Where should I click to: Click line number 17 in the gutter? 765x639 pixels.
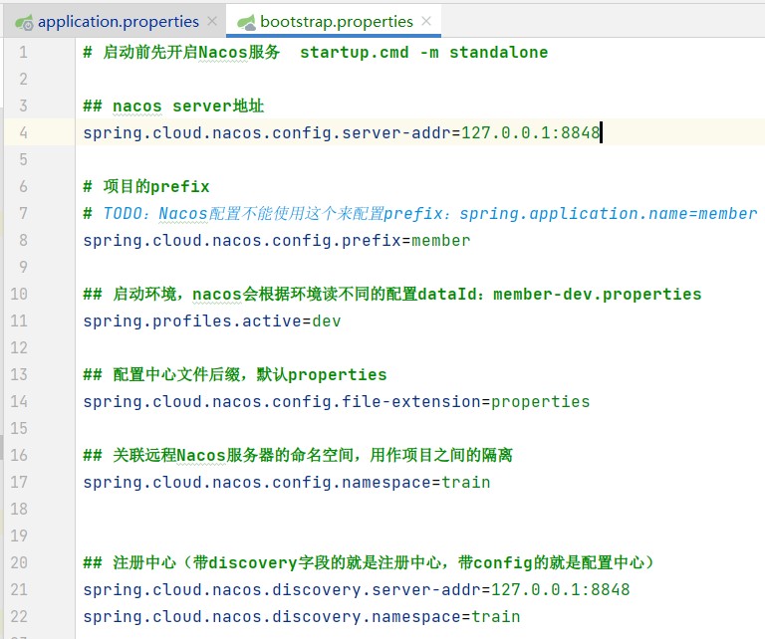tap(19, 482)
